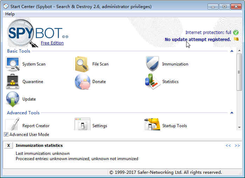Toggle Advanced User Mode checkbox
245x178 pixels.
(6, 134)
